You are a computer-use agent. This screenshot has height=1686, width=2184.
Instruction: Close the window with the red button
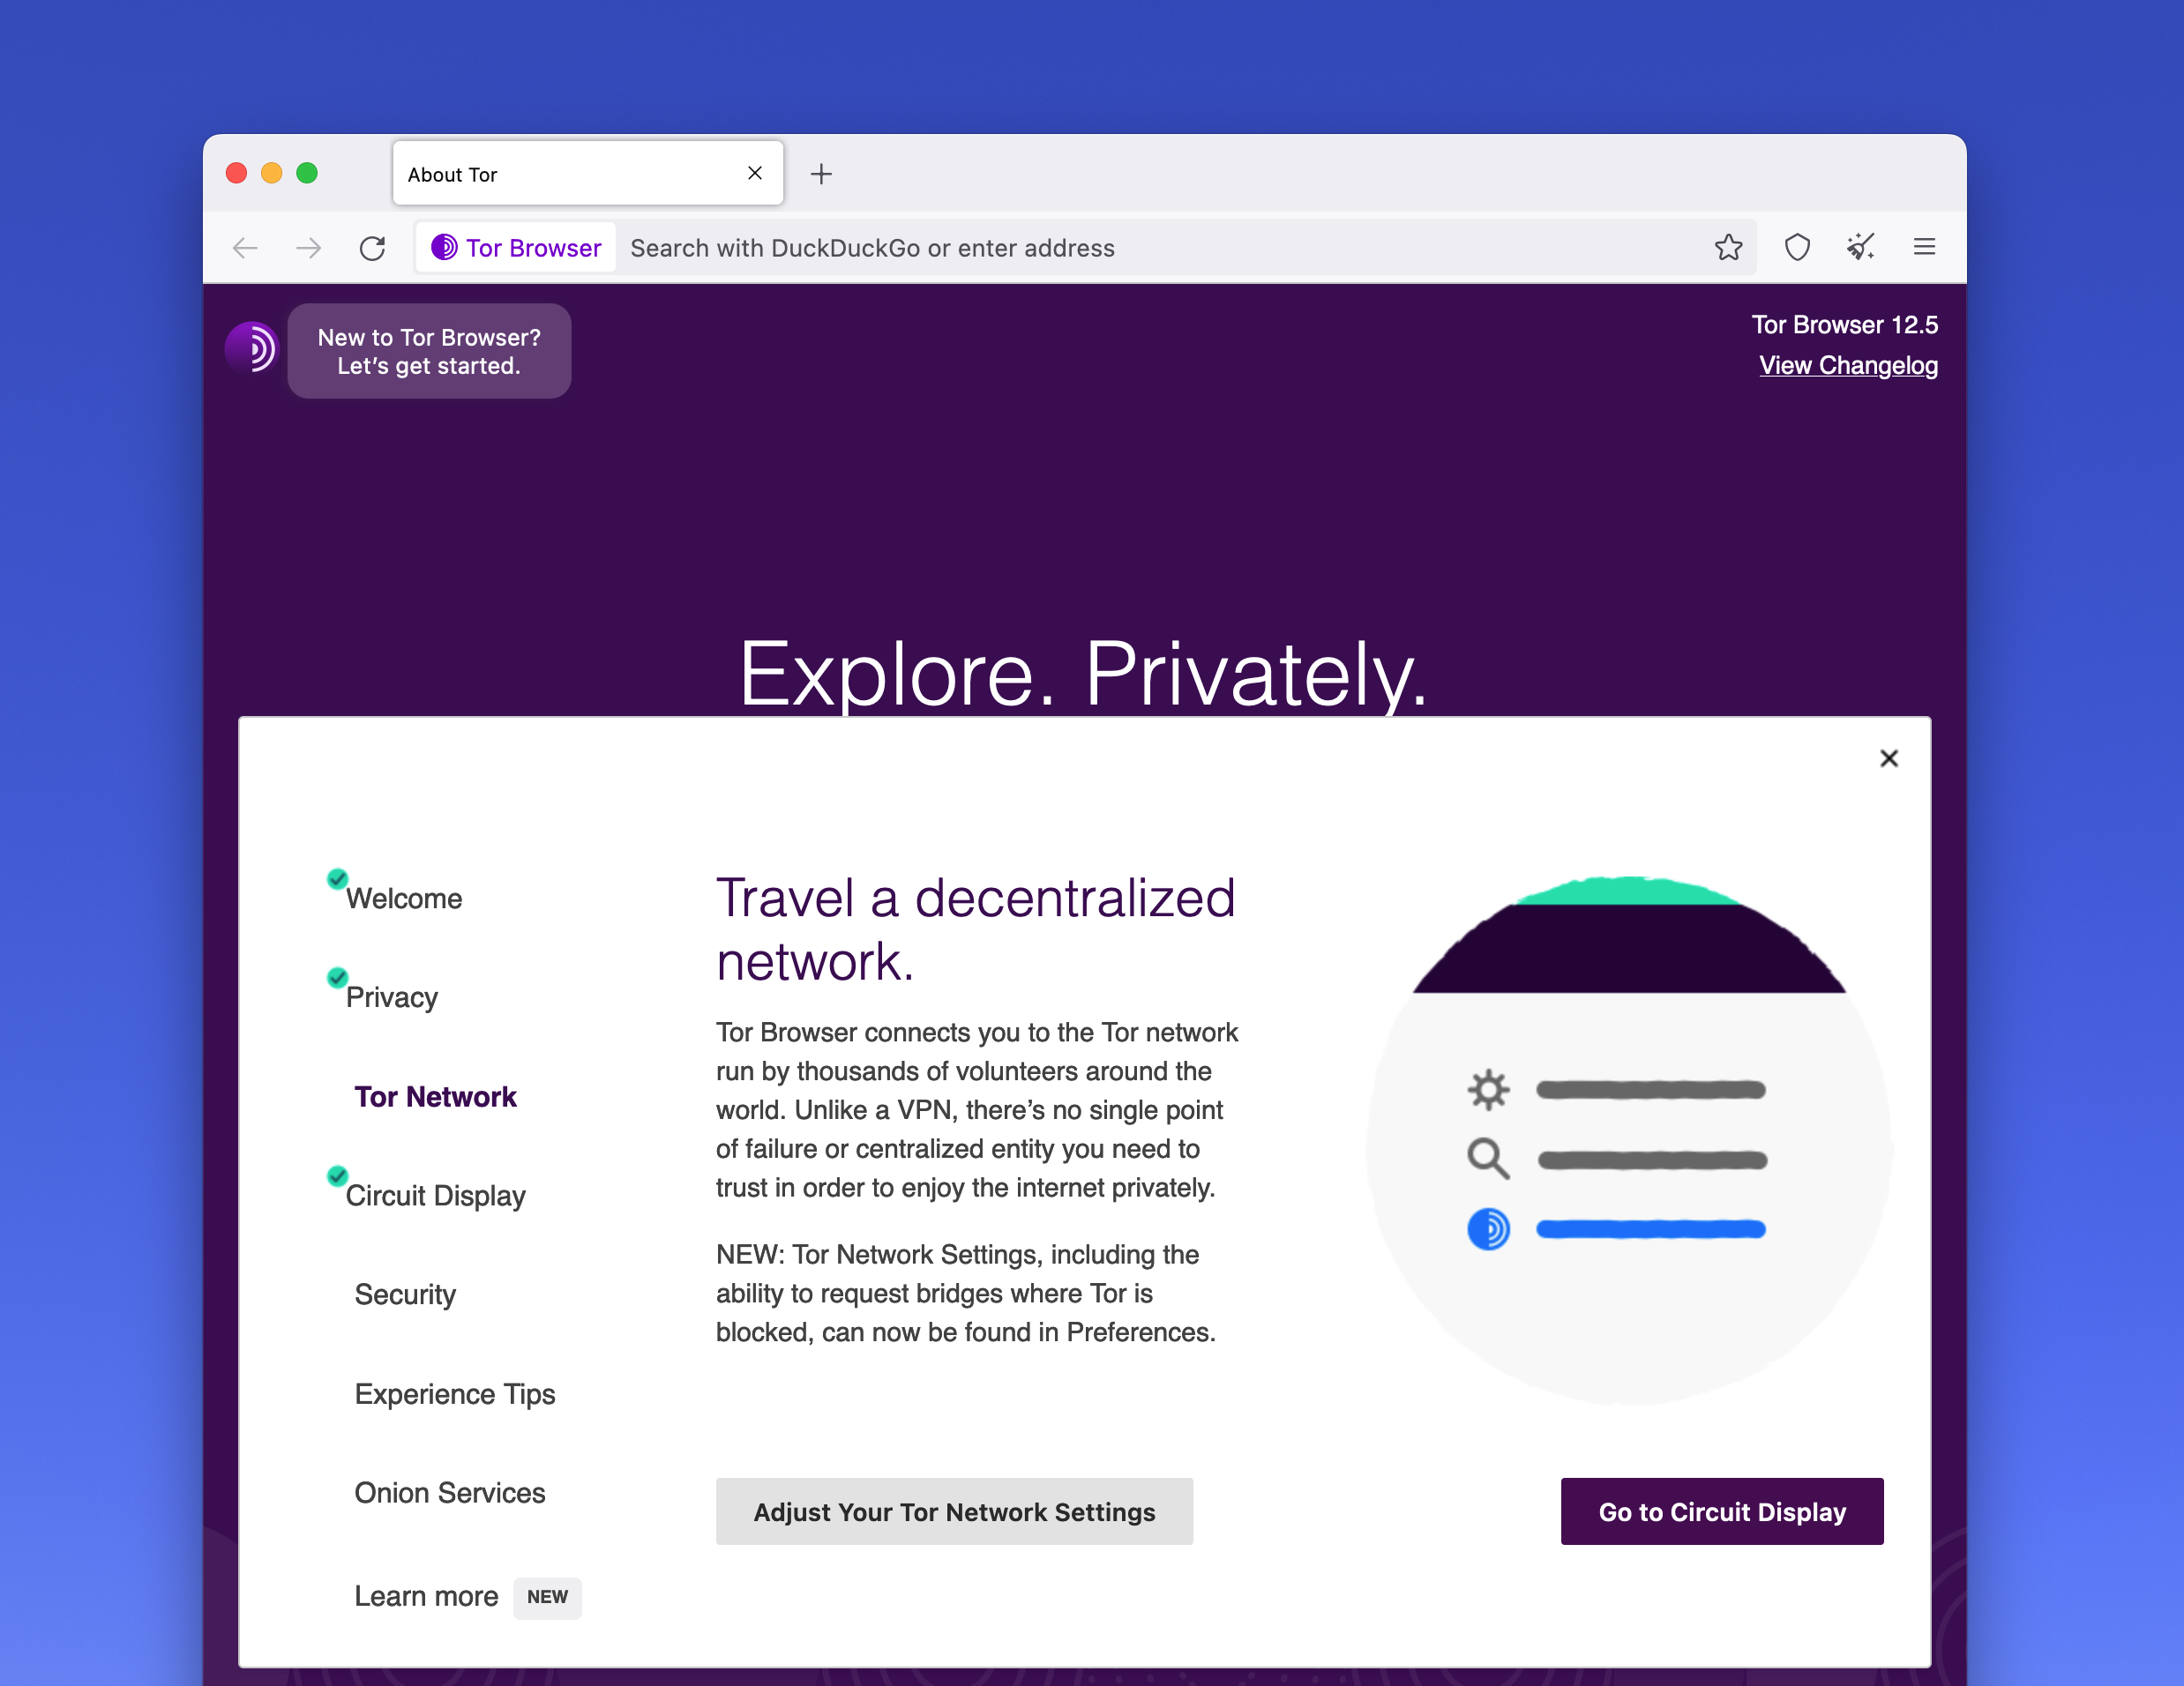pos(236,173)
